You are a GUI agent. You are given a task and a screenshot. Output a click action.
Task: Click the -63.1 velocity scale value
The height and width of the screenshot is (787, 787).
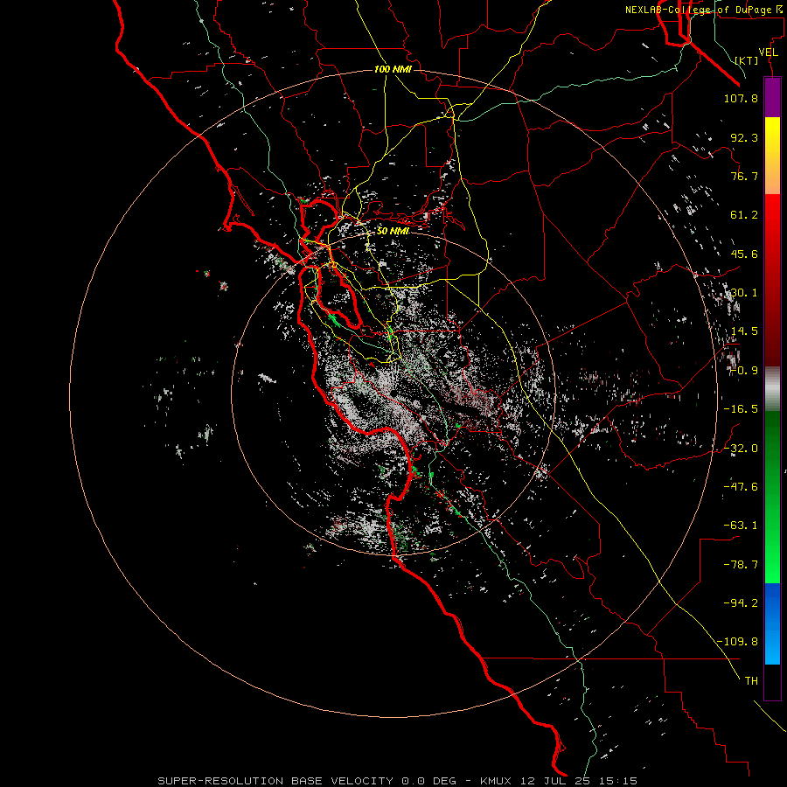coord(741,526)
